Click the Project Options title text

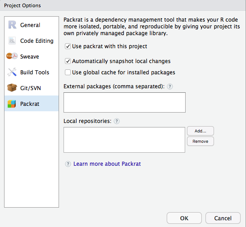pos(23,5)
